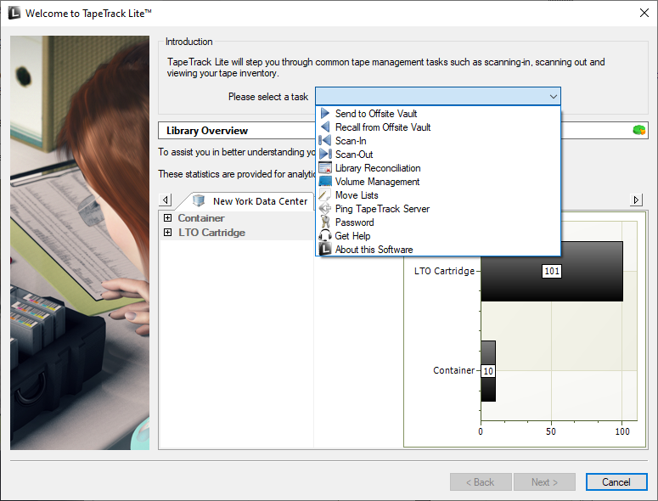
Task: Select Get Help from the dropdown
Action: pos(438,235)
